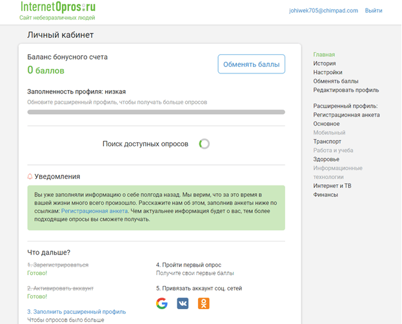402x324 pixels.
Task: Select Главная in the sidebar
Action: pyautogui.click(x=324, y=55)
